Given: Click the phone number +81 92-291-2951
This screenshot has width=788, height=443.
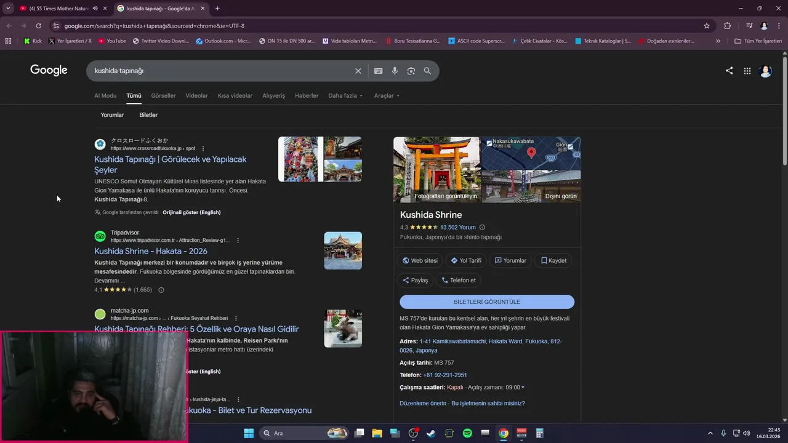Looking at the screenshot, I should [445, 375].
